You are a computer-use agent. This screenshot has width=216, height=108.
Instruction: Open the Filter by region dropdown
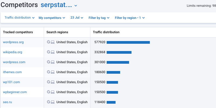[130, 18]
